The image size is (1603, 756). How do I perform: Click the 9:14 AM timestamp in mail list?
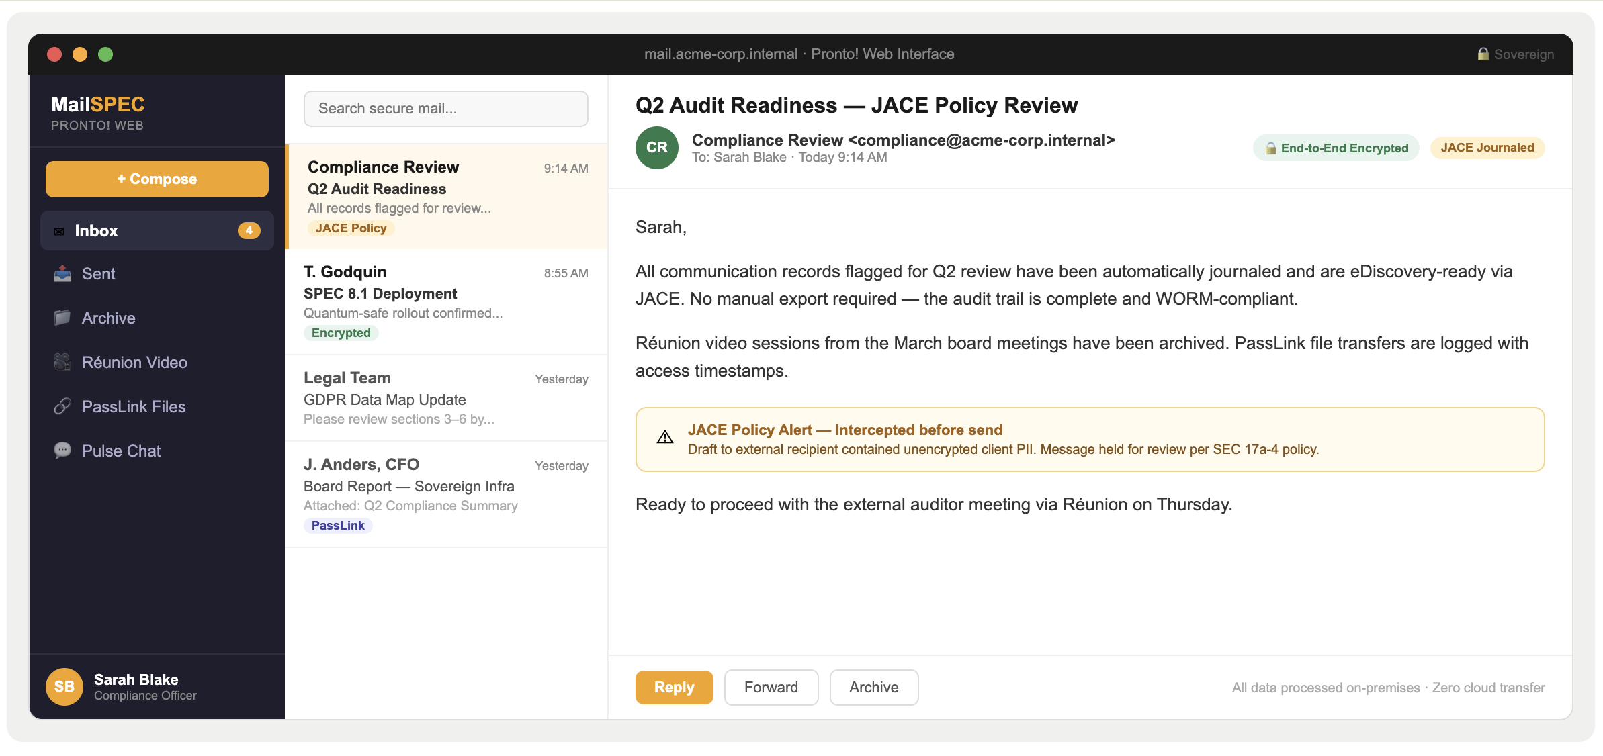click(566, 169)
